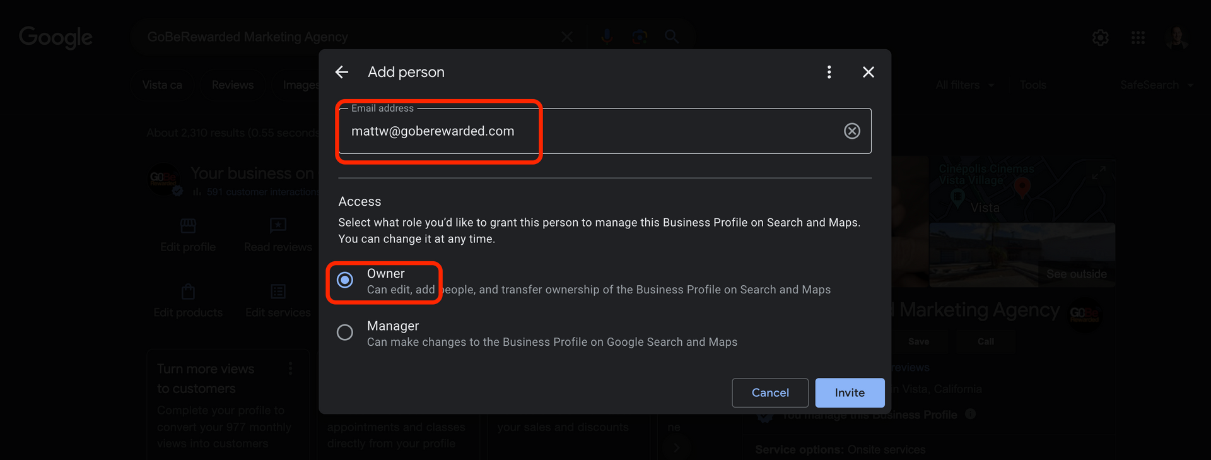
Task: Click the 591 customer interactions text
Action: tap(262, 192)
